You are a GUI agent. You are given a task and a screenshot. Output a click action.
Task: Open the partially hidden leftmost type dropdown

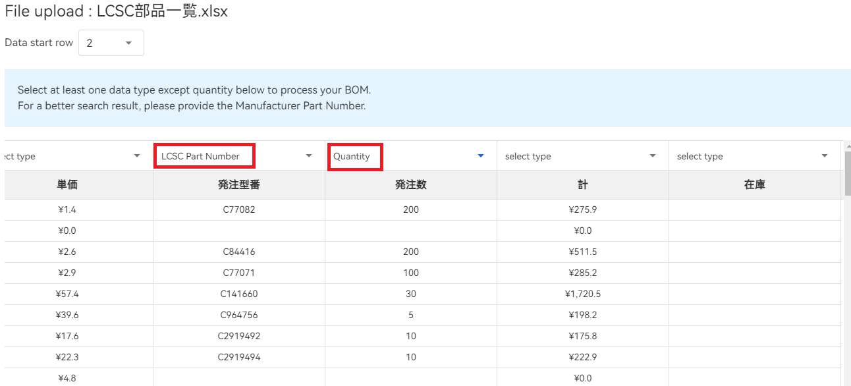tap(72, 156)
